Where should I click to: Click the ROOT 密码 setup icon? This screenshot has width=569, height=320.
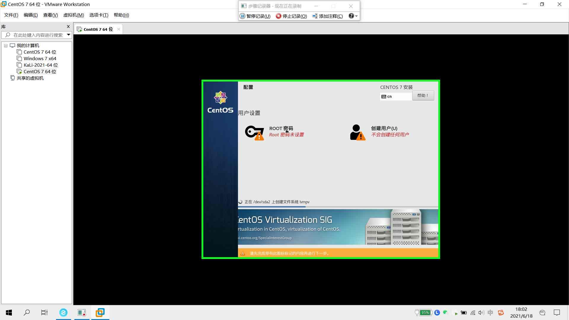pos(254,131)
